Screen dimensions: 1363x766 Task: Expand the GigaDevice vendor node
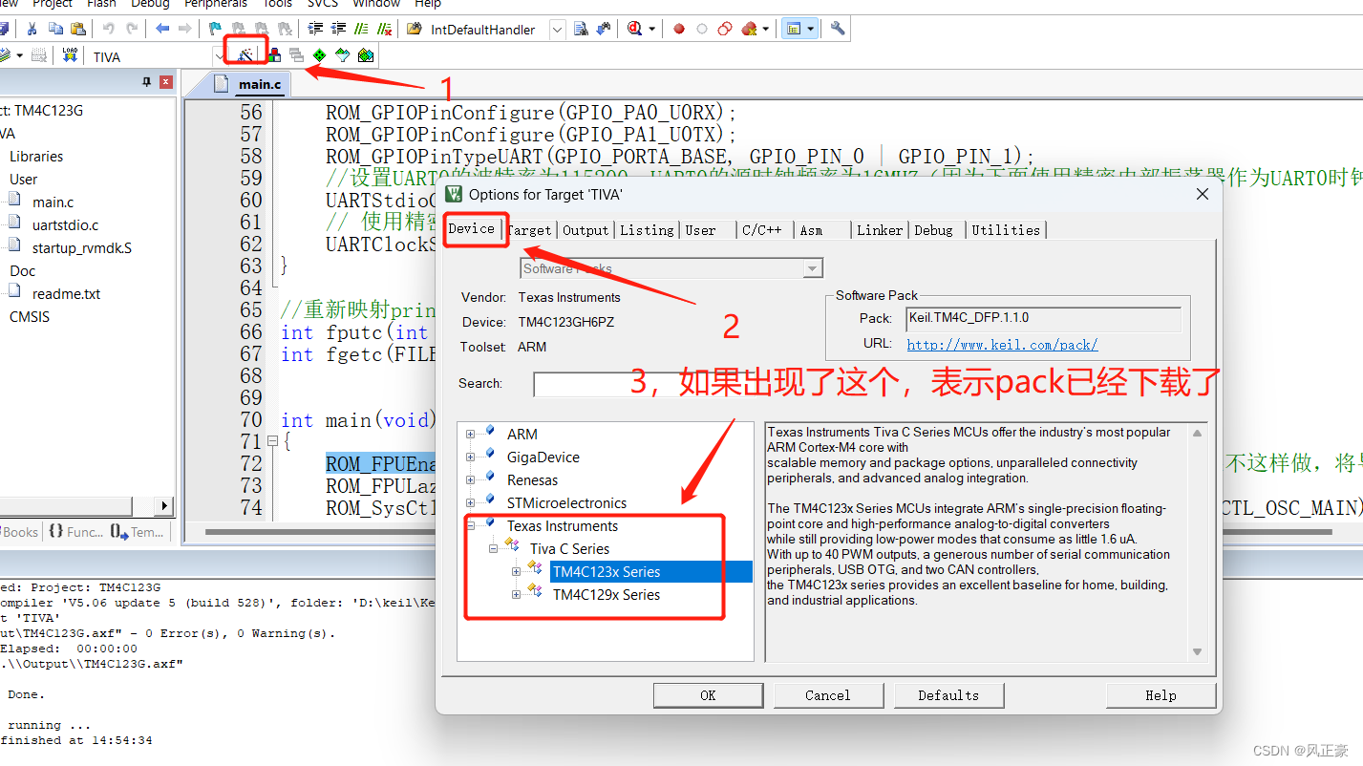pos(470,457)
